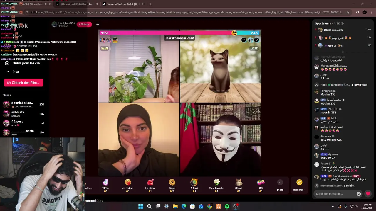The image size is (376, 211).
Task: Switch to Trouve 'ATLAS' sur TikTok tab
Action: coord(123,4)
